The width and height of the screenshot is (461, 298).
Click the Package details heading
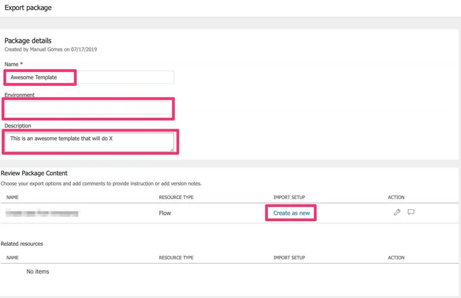point(28,40)
